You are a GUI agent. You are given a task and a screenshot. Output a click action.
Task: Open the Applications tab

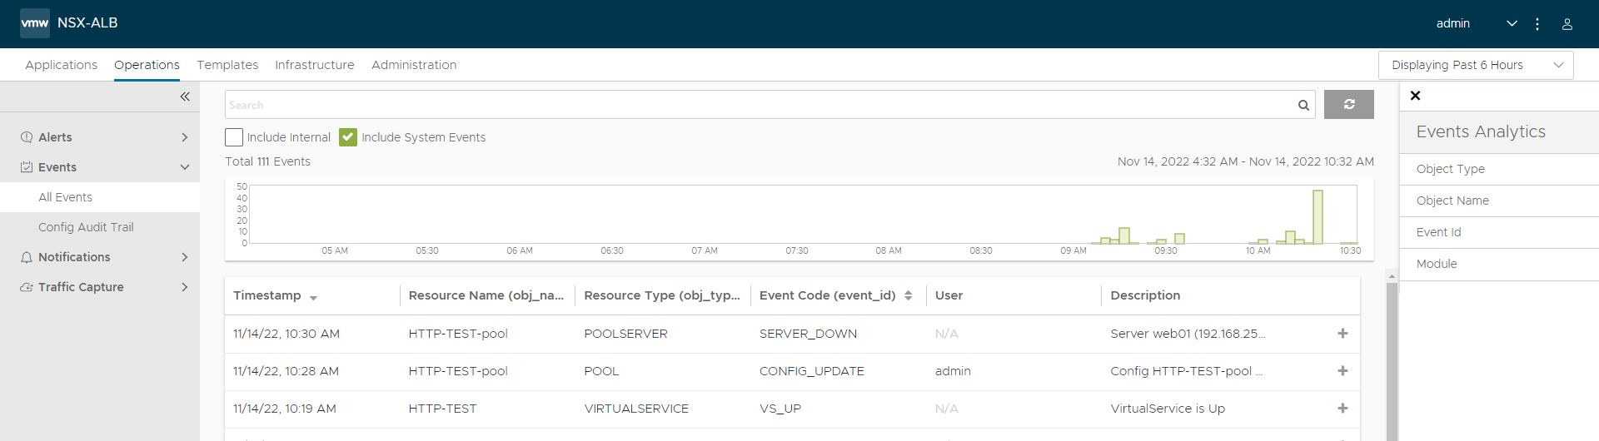[62, 65]
